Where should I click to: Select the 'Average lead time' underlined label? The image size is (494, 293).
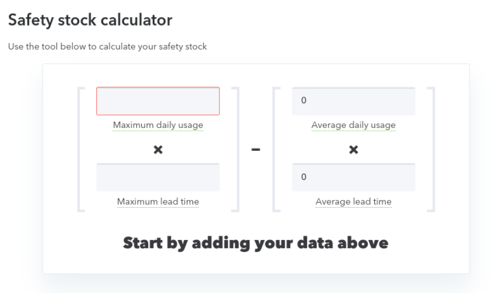click(x=353, y=201)
